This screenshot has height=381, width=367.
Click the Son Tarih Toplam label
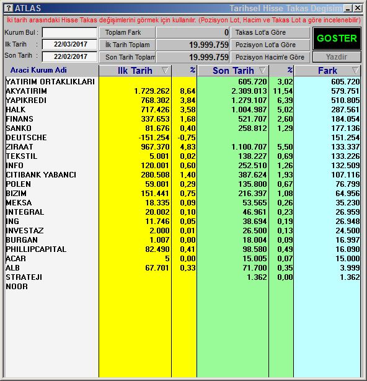click(x=127, y=57)
